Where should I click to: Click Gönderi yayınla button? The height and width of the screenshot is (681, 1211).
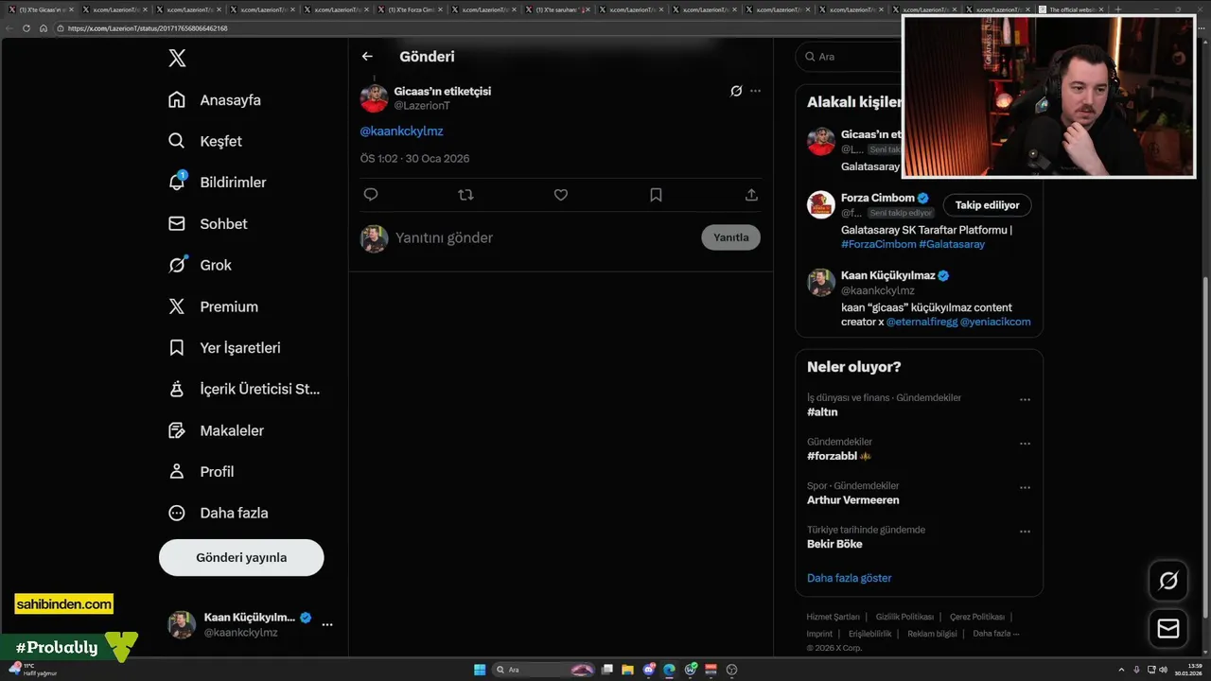241,557
